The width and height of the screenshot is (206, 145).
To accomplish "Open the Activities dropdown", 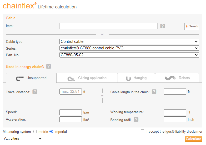I will pos(23,138).
